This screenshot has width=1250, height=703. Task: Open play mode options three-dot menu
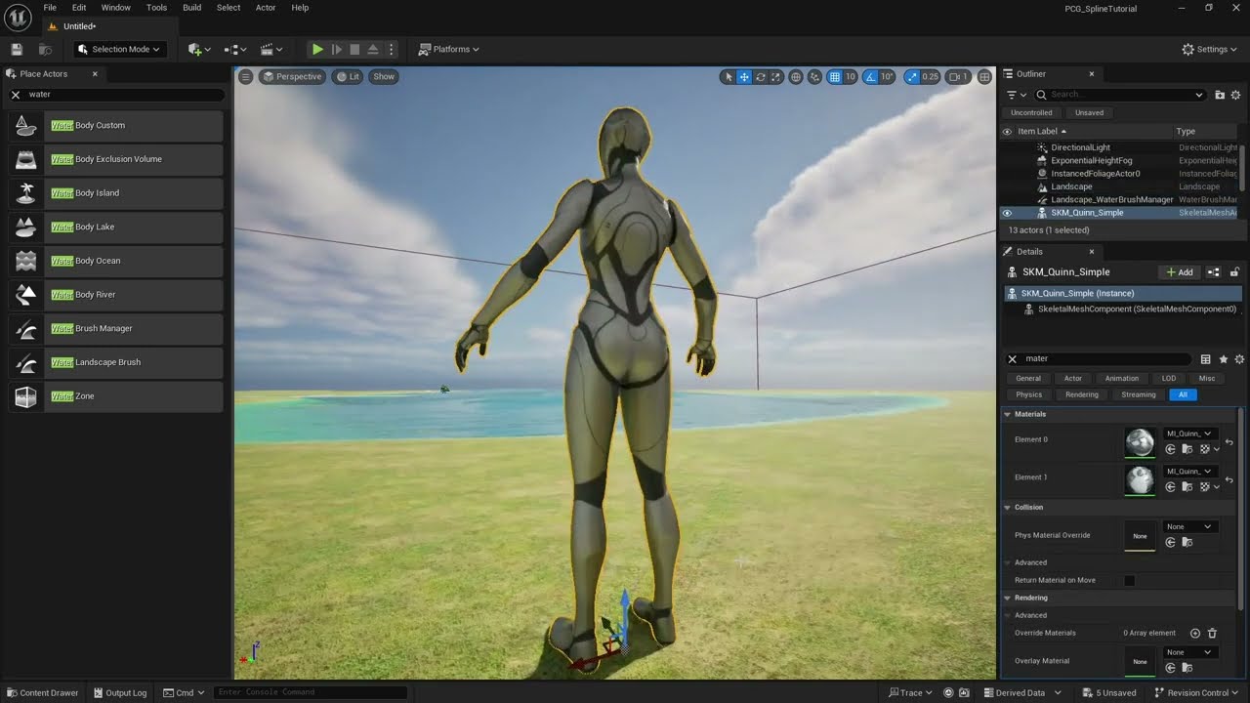[392, 49]
